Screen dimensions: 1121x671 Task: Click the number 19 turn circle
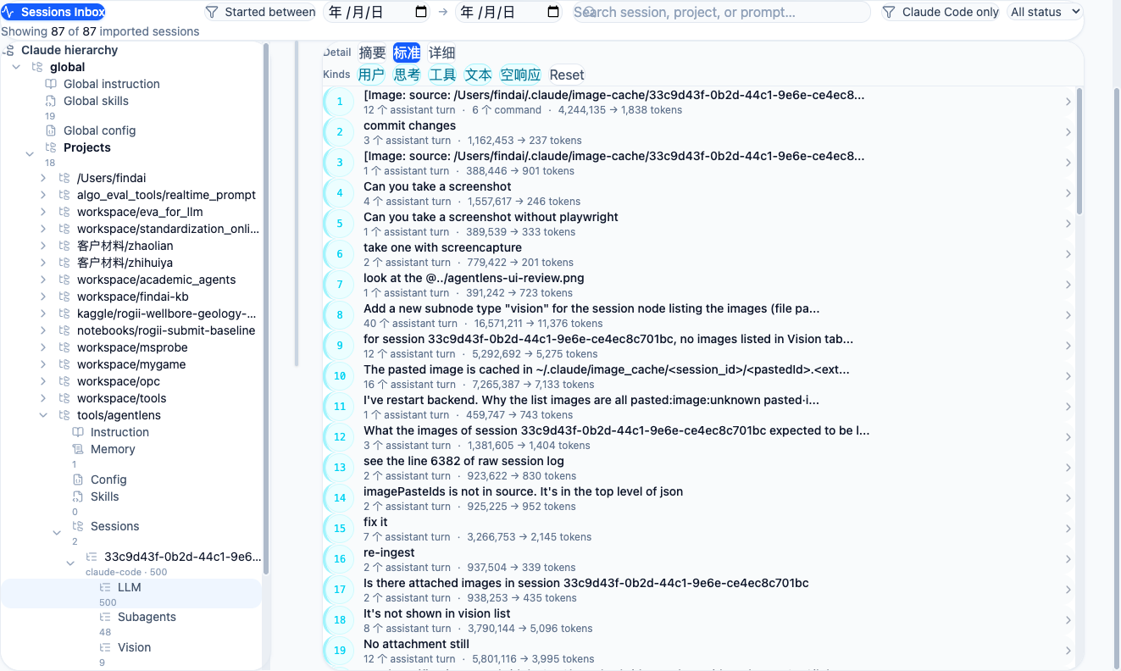(x=340, y=651)
